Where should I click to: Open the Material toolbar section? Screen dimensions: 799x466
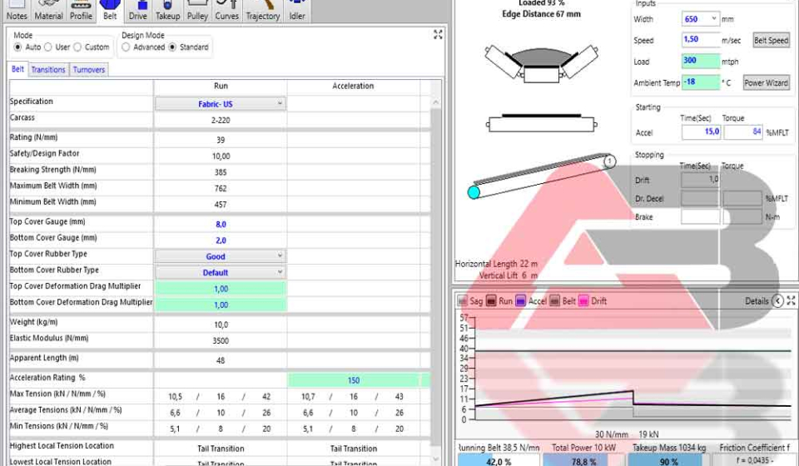pos(48,11)
